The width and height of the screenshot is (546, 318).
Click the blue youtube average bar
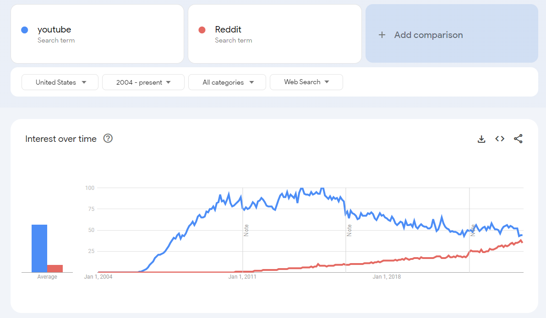(39, 248)
